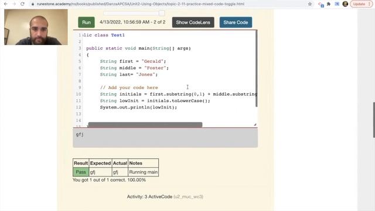Image resolution: width=375 pixels, height=211 pixels.
Task: Click the code history slider above the editor
Action: (x=134, y=13)
